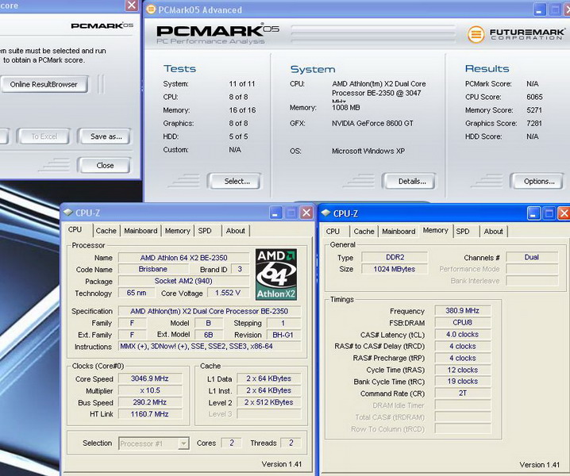Switch to Memory tab in left CPU-Z
This screenshot has height=476, width=570.
click(177, 231)
